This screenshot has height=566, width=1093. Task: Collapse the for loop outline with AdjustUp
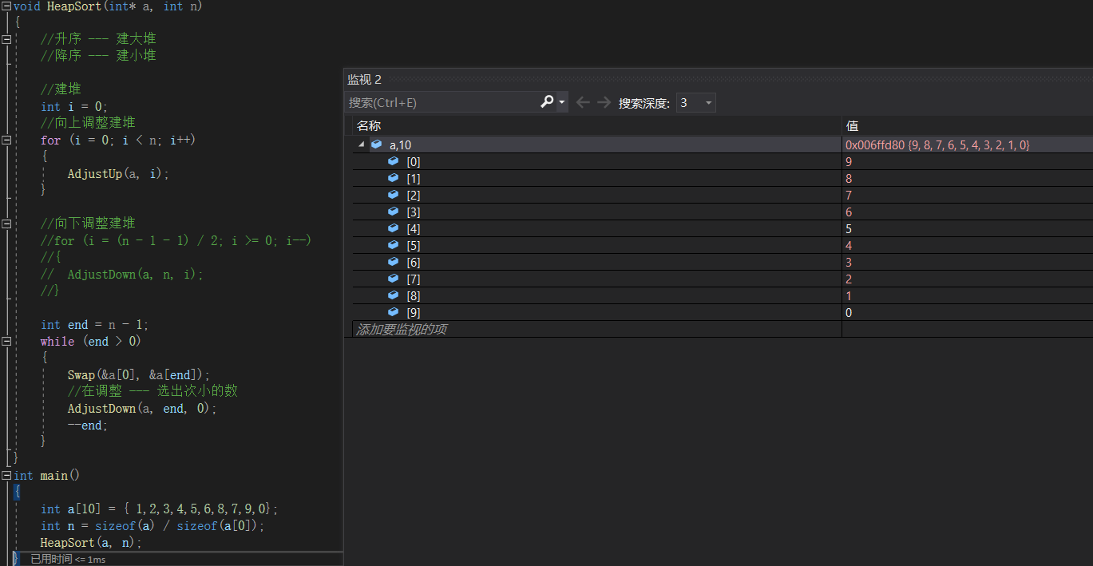[x=6, y=140]
